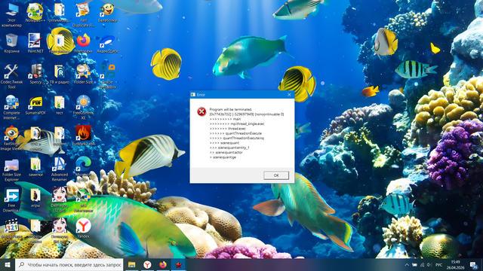Click OK in the Error dialog
The image size is (483, 271).
tap(276, 175)
